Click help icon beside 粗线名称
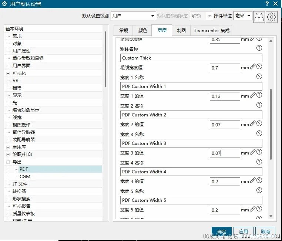282x241 pixels. 259,48
